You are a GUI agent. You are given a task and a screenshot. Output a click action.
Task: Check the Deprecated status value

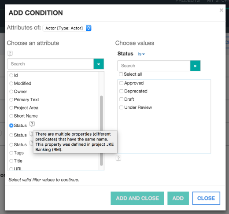coord(121,91)
